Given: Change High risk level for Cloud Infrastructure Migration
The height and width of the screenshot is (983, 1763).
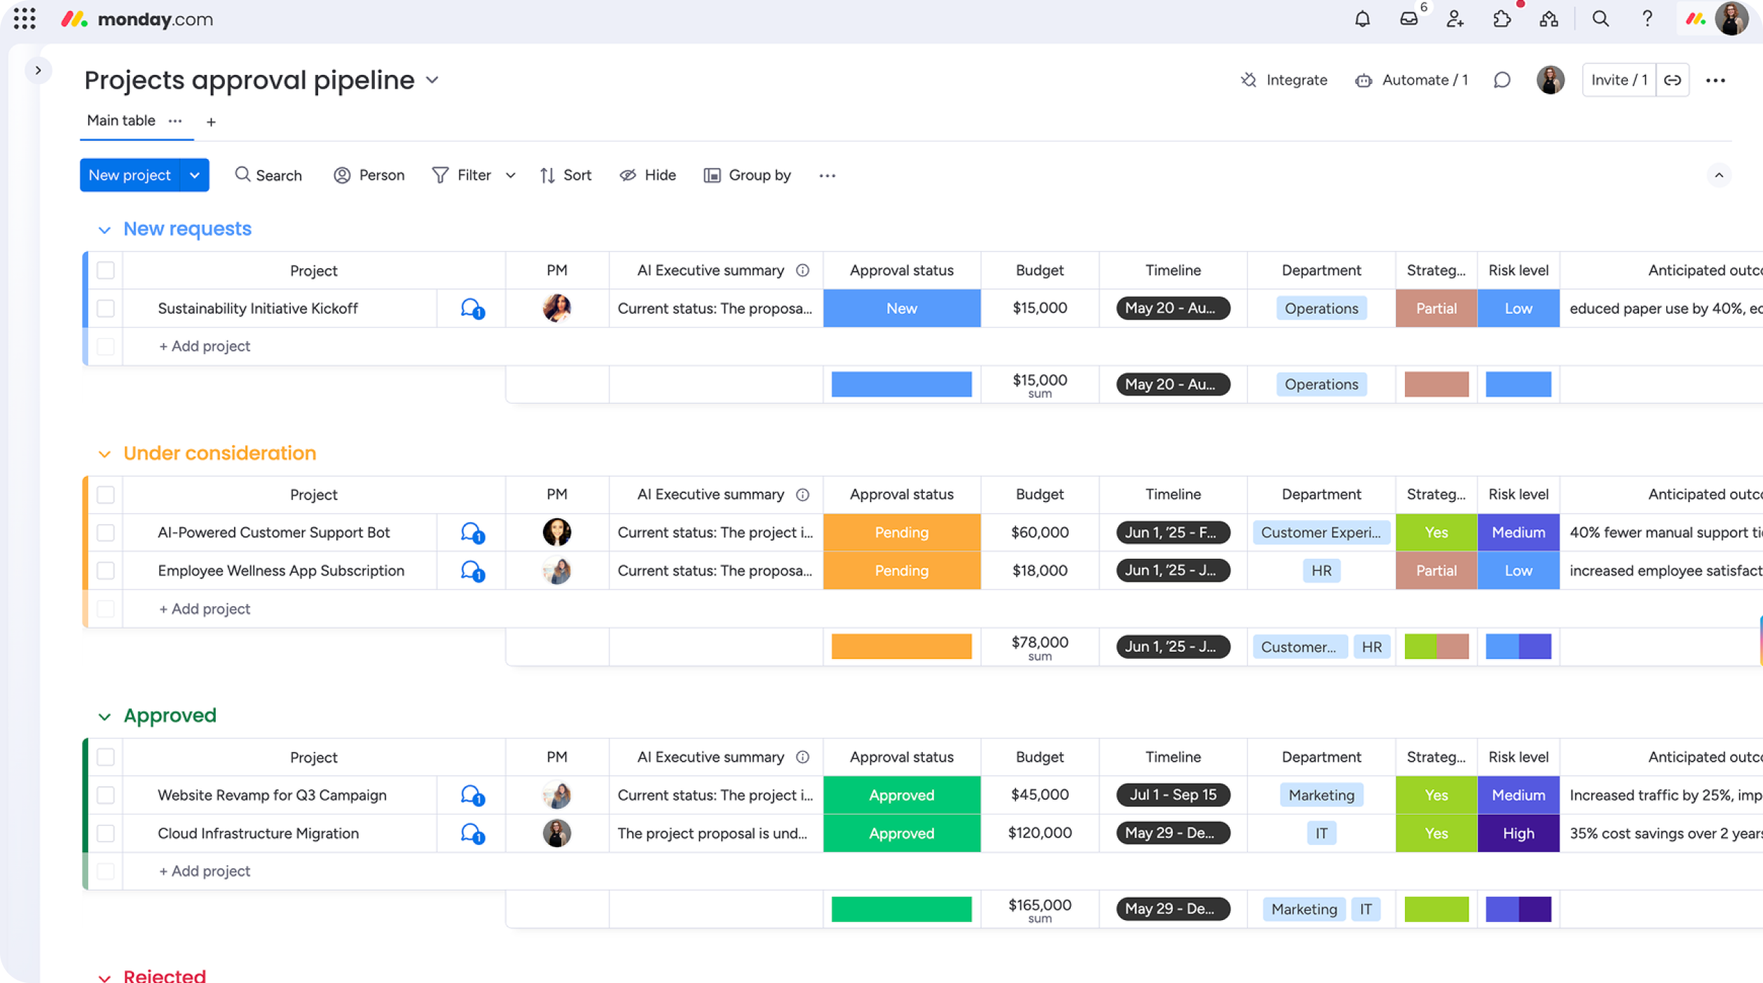Looking at the screenshot, I should [1518, 834].
